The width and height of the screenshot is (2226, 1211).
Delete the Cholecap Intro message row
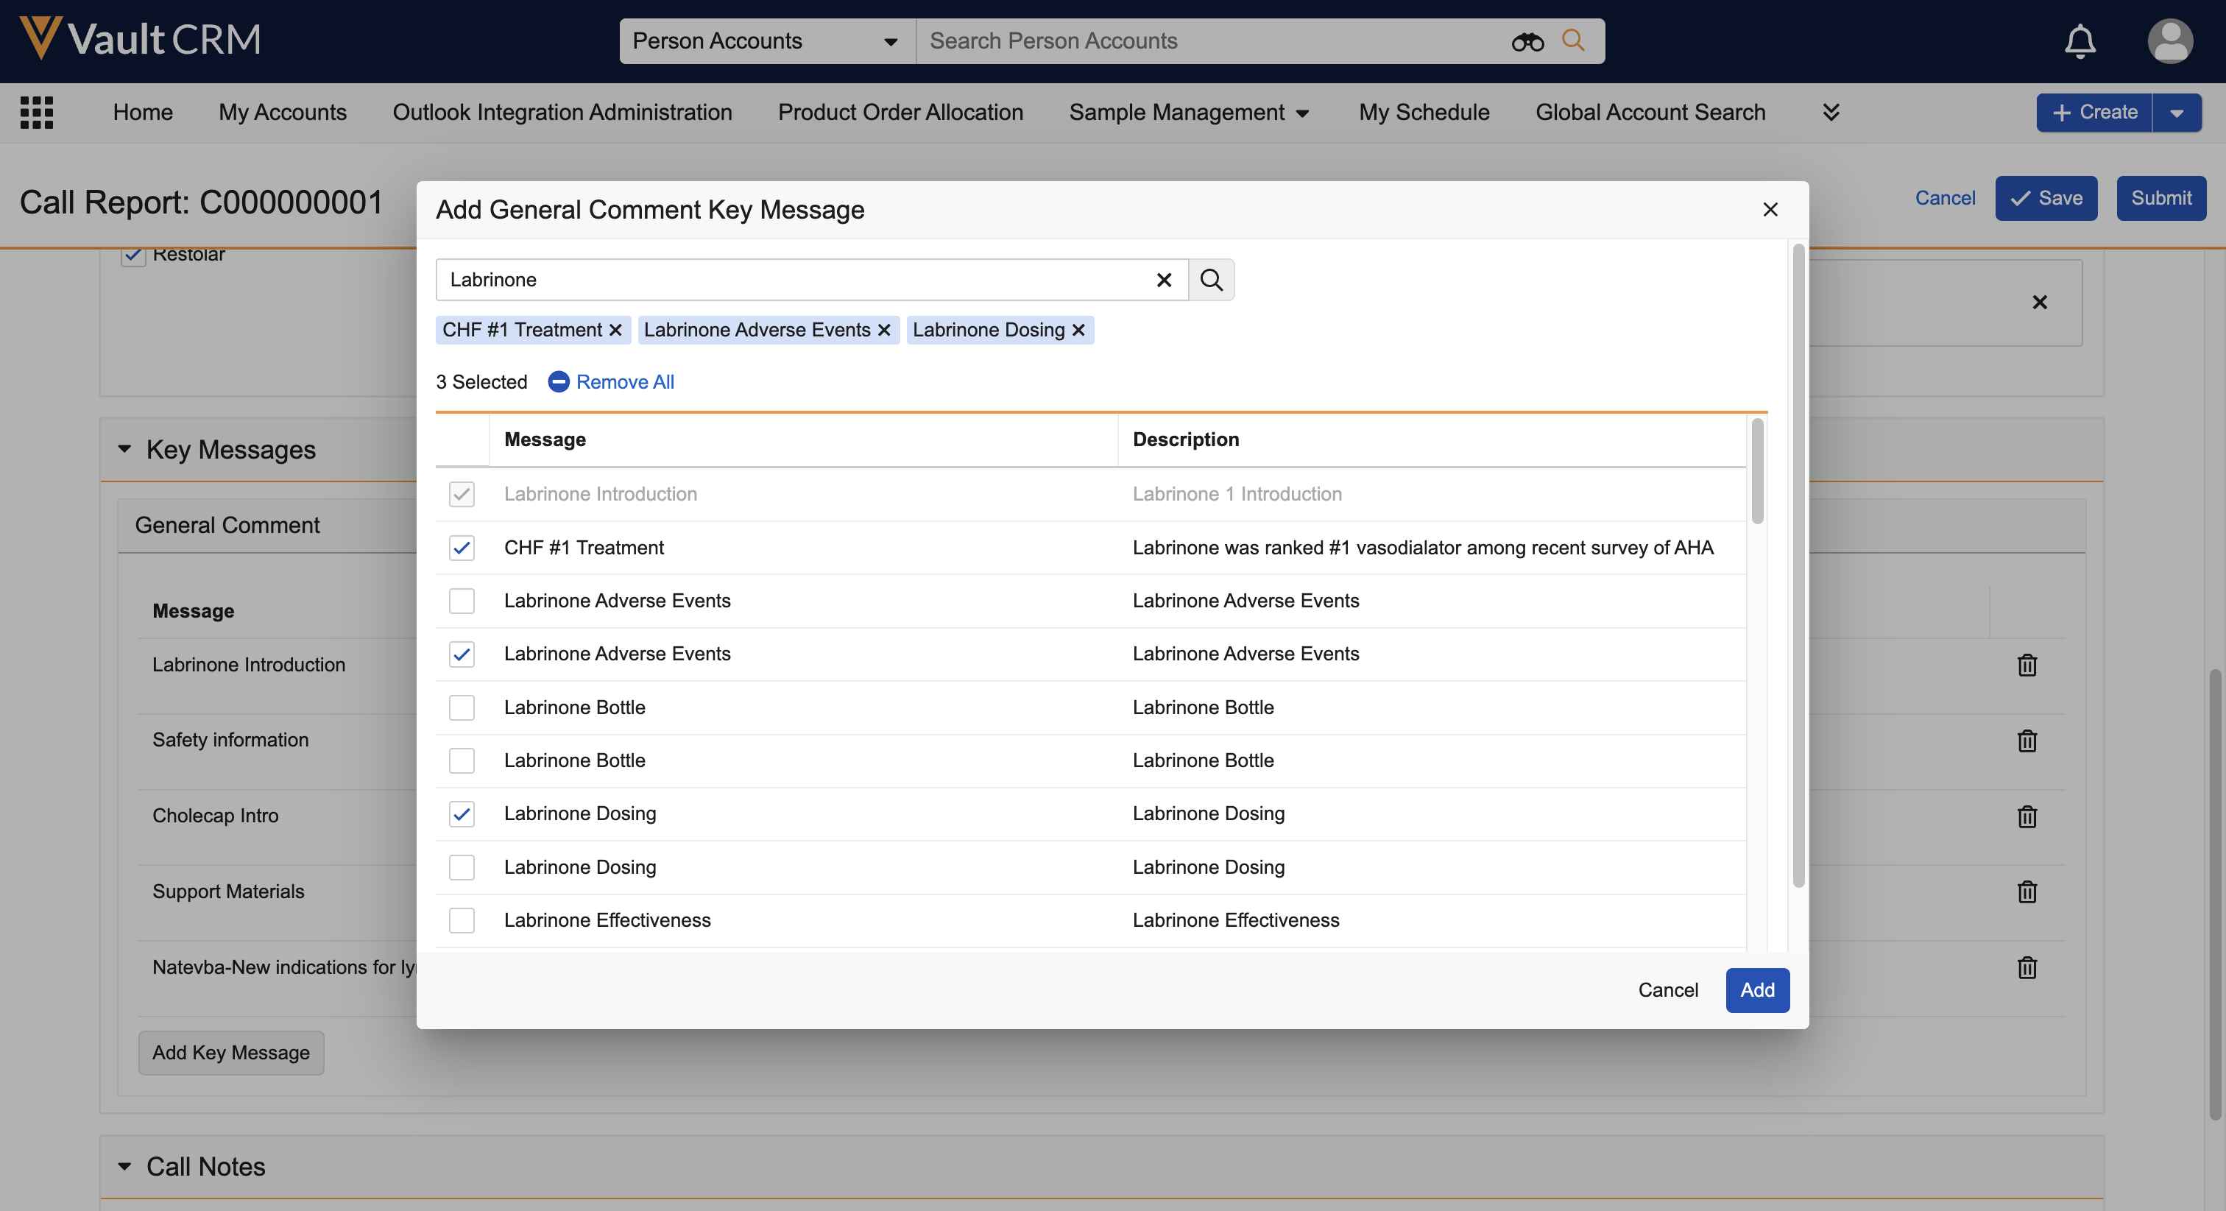(x=2027, y=816)
